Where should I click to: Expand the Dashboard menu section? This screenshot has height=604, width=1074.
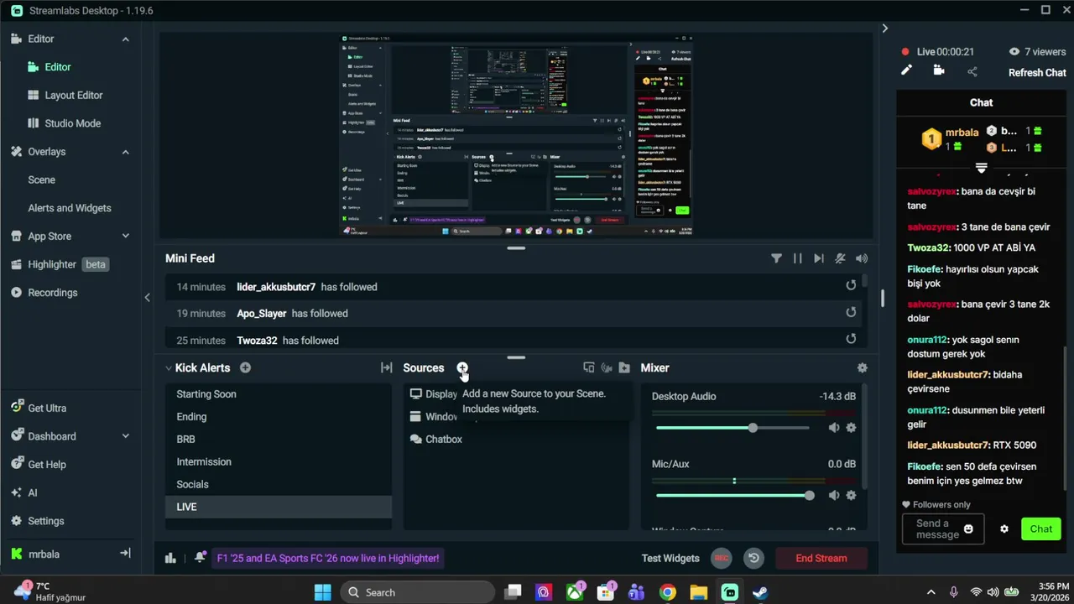coord(126,436)
